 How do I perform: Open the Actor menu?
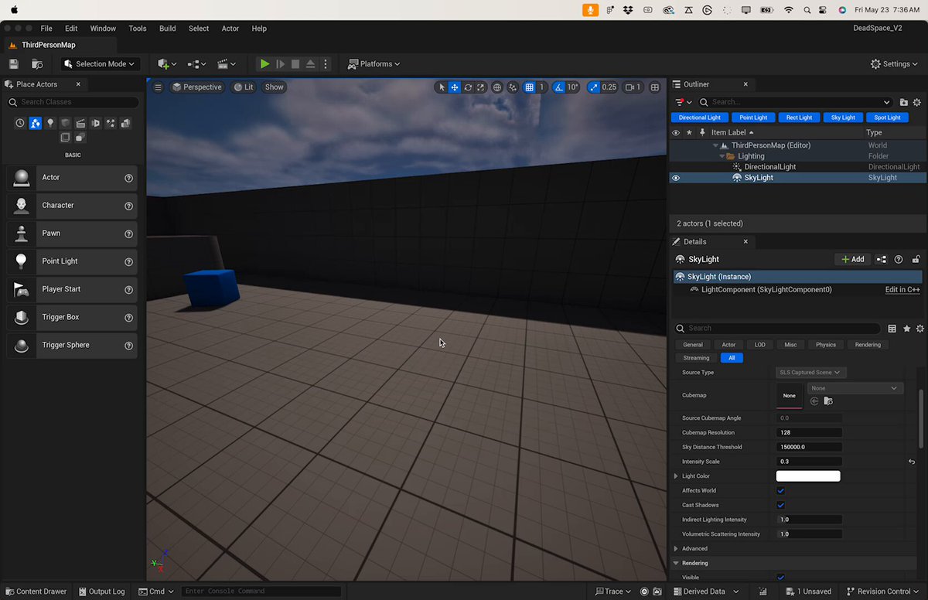click(230, 29)
